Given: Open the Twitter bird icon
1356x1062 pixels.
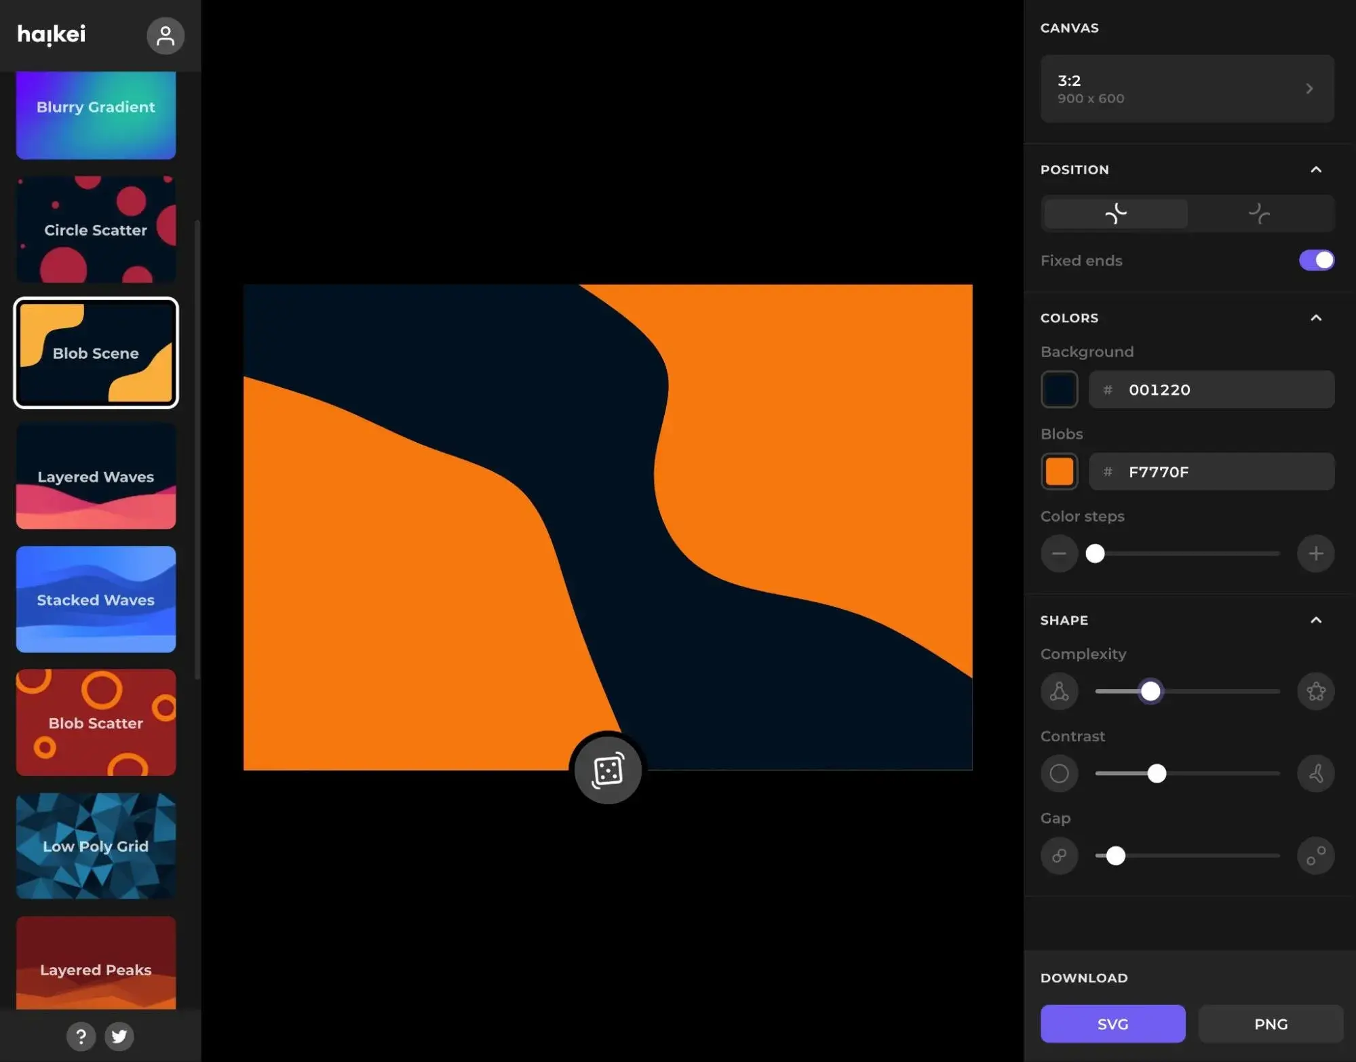Looking at the screenshot, I should click(119, 1036).
